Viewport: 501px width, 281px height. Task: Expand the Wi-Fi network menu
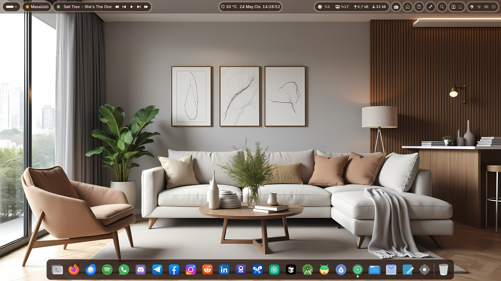(x=479, y=7)
